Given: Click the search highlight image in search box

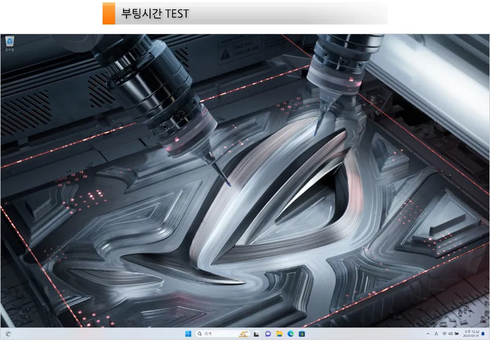Looking at the screenshot, I should [x=243, y=334].
